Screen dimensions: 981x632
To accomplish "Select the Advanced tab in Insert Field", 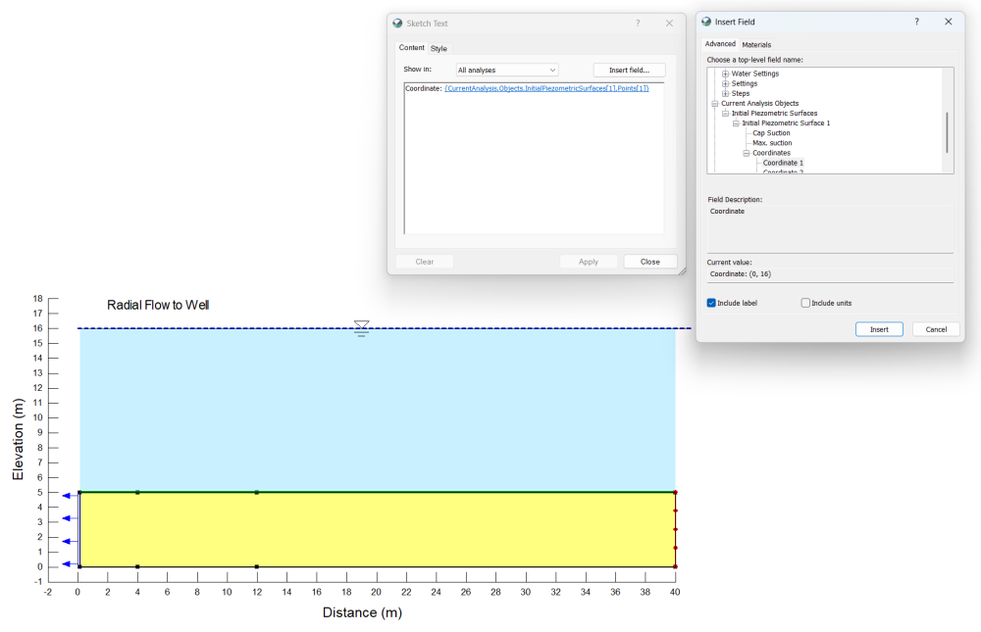I will [720, 44].
